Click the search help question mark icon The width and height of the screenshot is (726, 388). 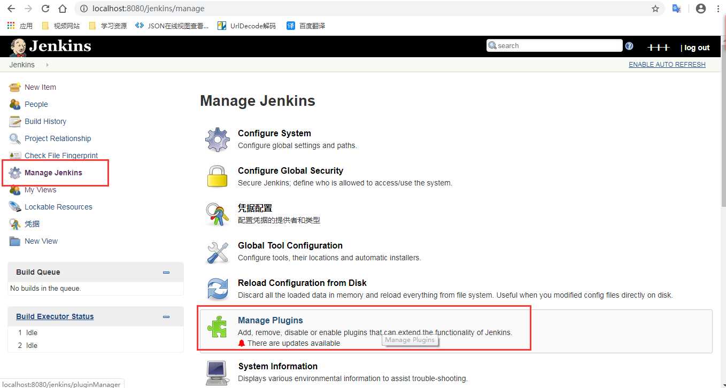[x=629, y=46]
